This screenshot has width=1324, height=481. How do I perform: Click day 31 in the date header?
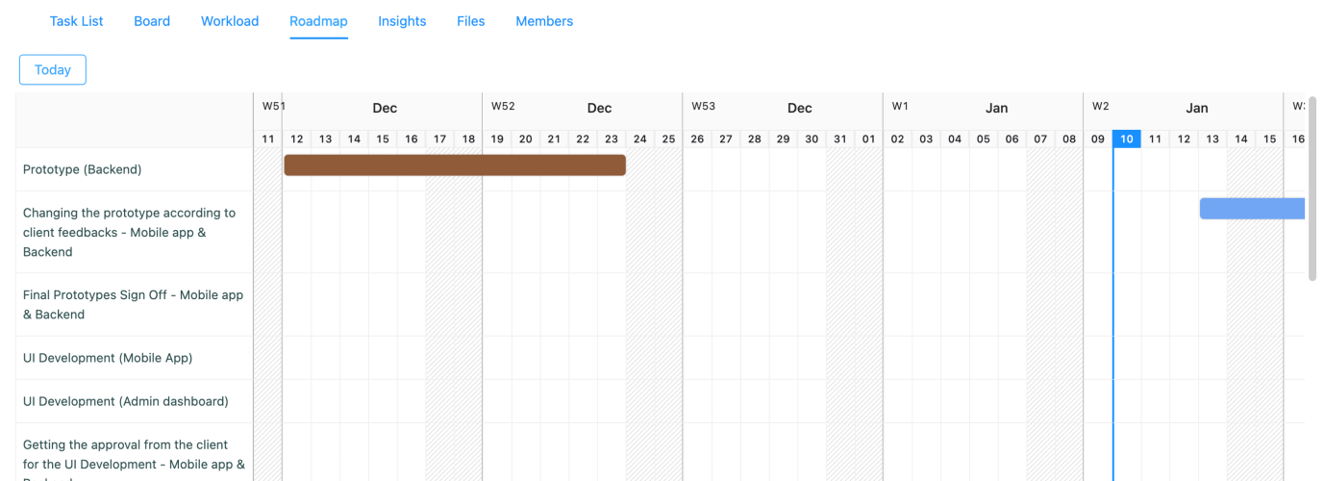coord(840,139)
